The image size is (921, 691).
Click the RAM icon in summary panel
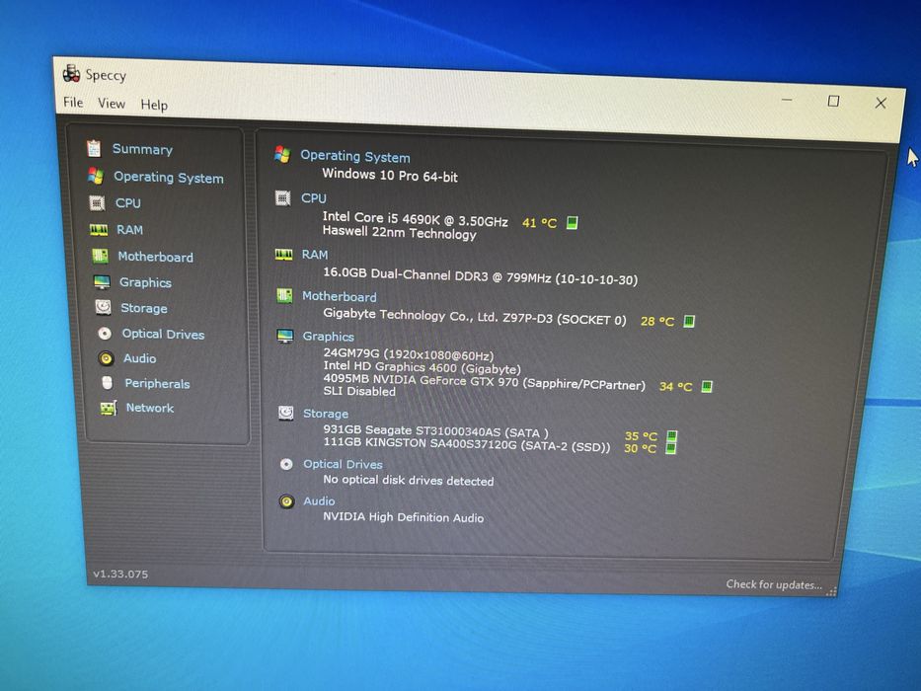pyautogui.click(x=283, y=255)
